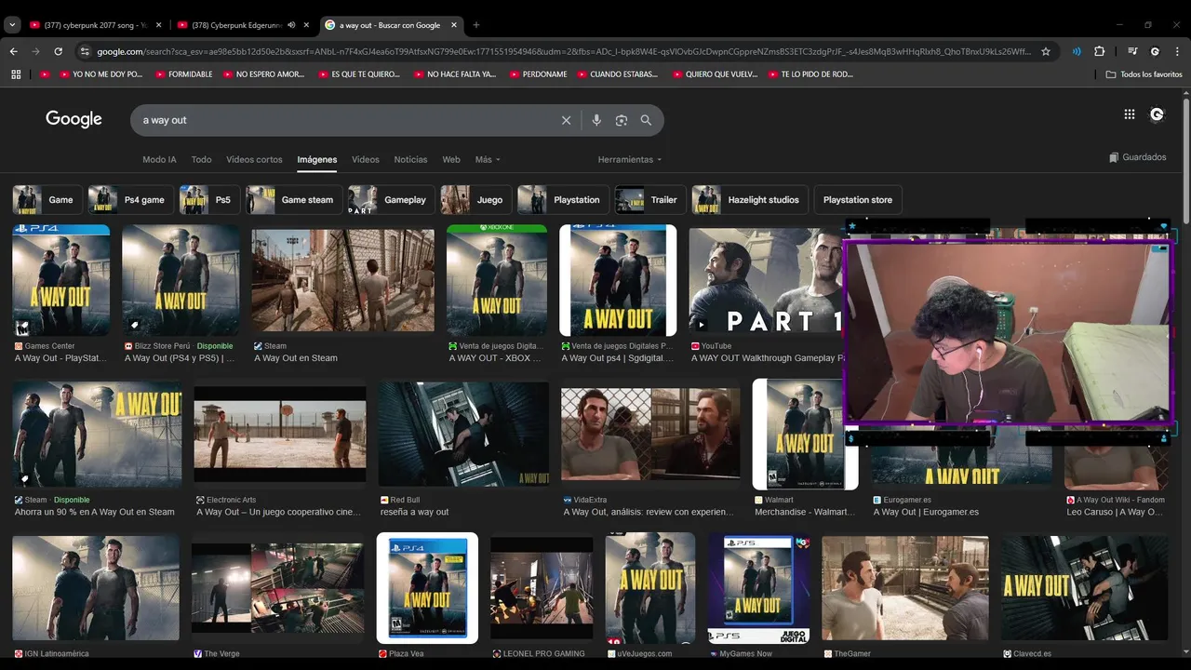The image size is (1191, 670).
Task: Open the media controls music-note icon
Action: [x=1132, y=51]
